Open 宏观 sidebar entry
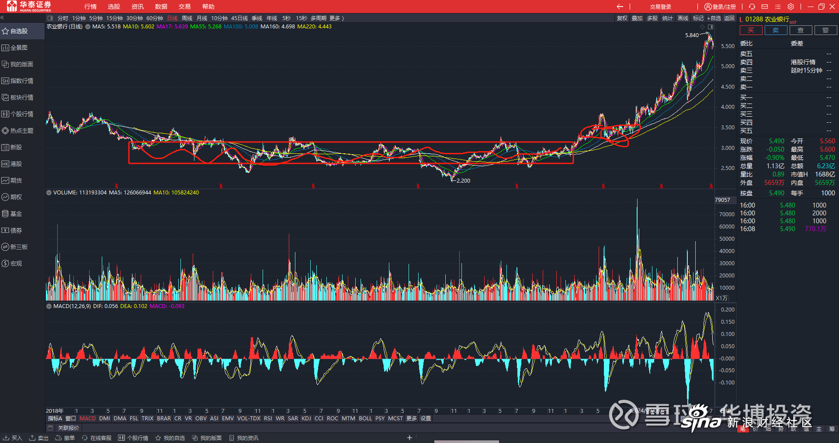Screen dimensions: 839x443 [x=12, y=263]
